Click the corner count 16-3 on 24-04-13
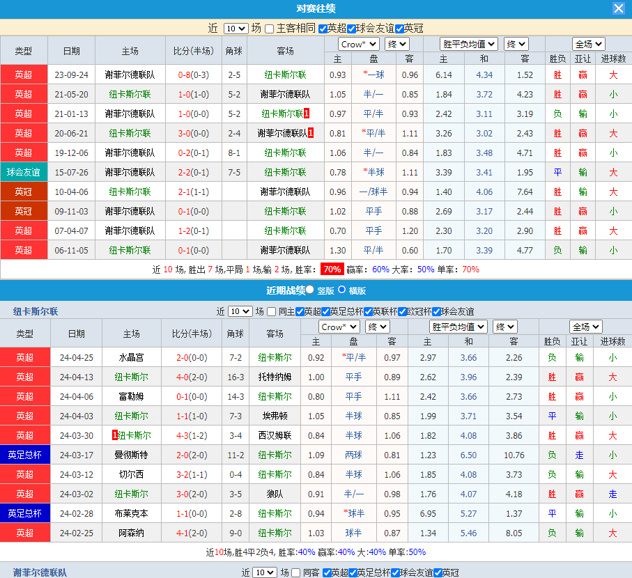This screenshot has height=578, width=632. 236,377
